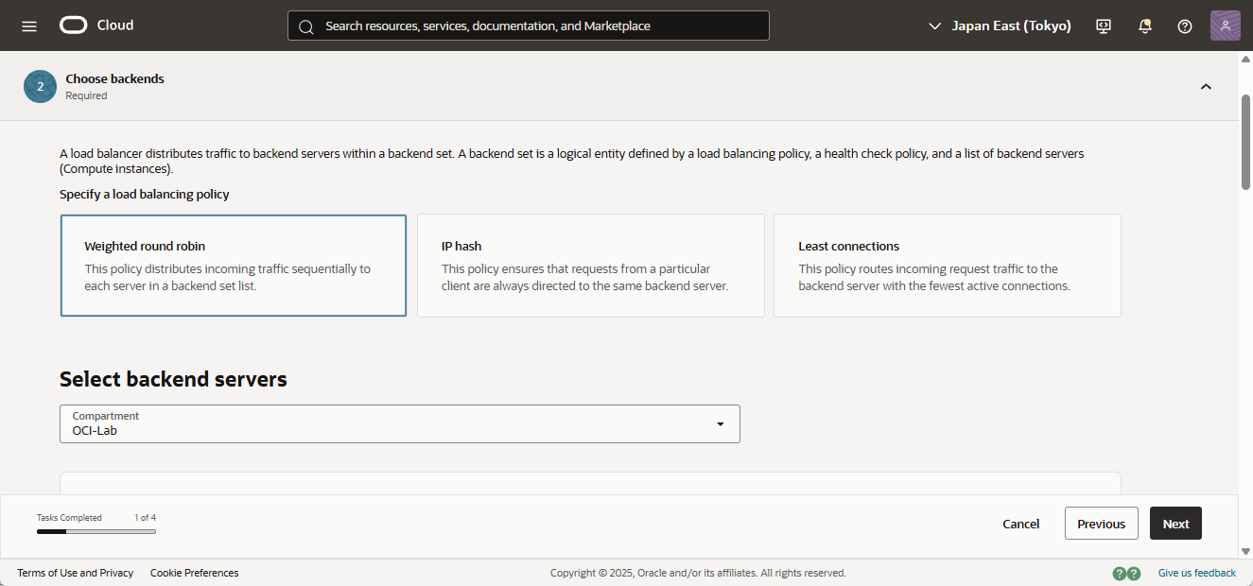
Task: Select the IP hash policy
Action: [x=590, y=265]
